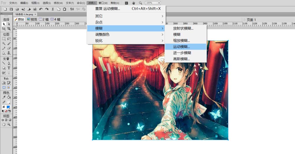Switch to standard screen mode
295x154 pixels.
3,120
